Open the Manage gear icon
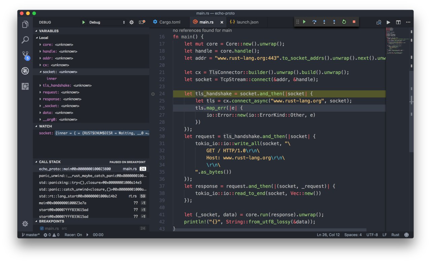431x263 pixels. (x=25, y=224)
